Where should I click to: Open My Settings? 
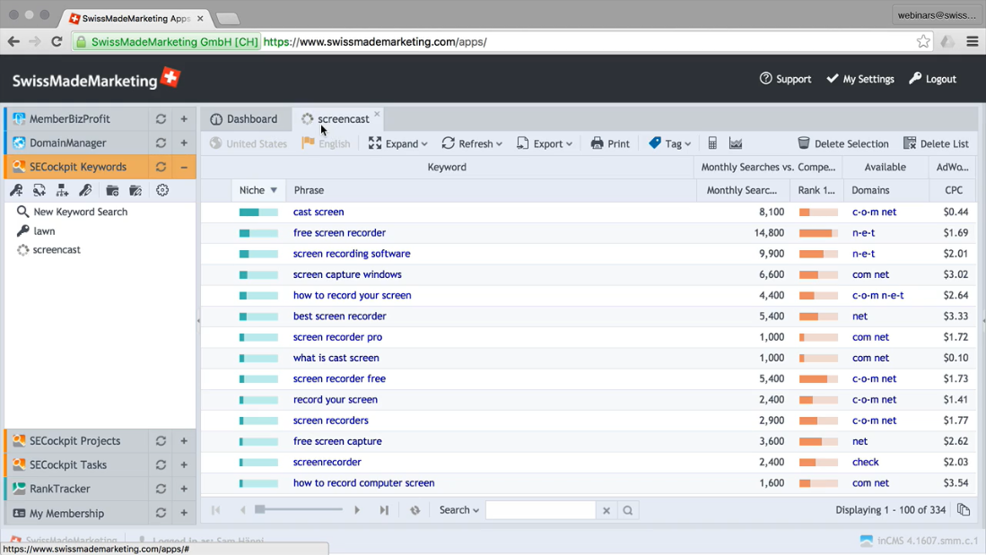pos(860,79)
